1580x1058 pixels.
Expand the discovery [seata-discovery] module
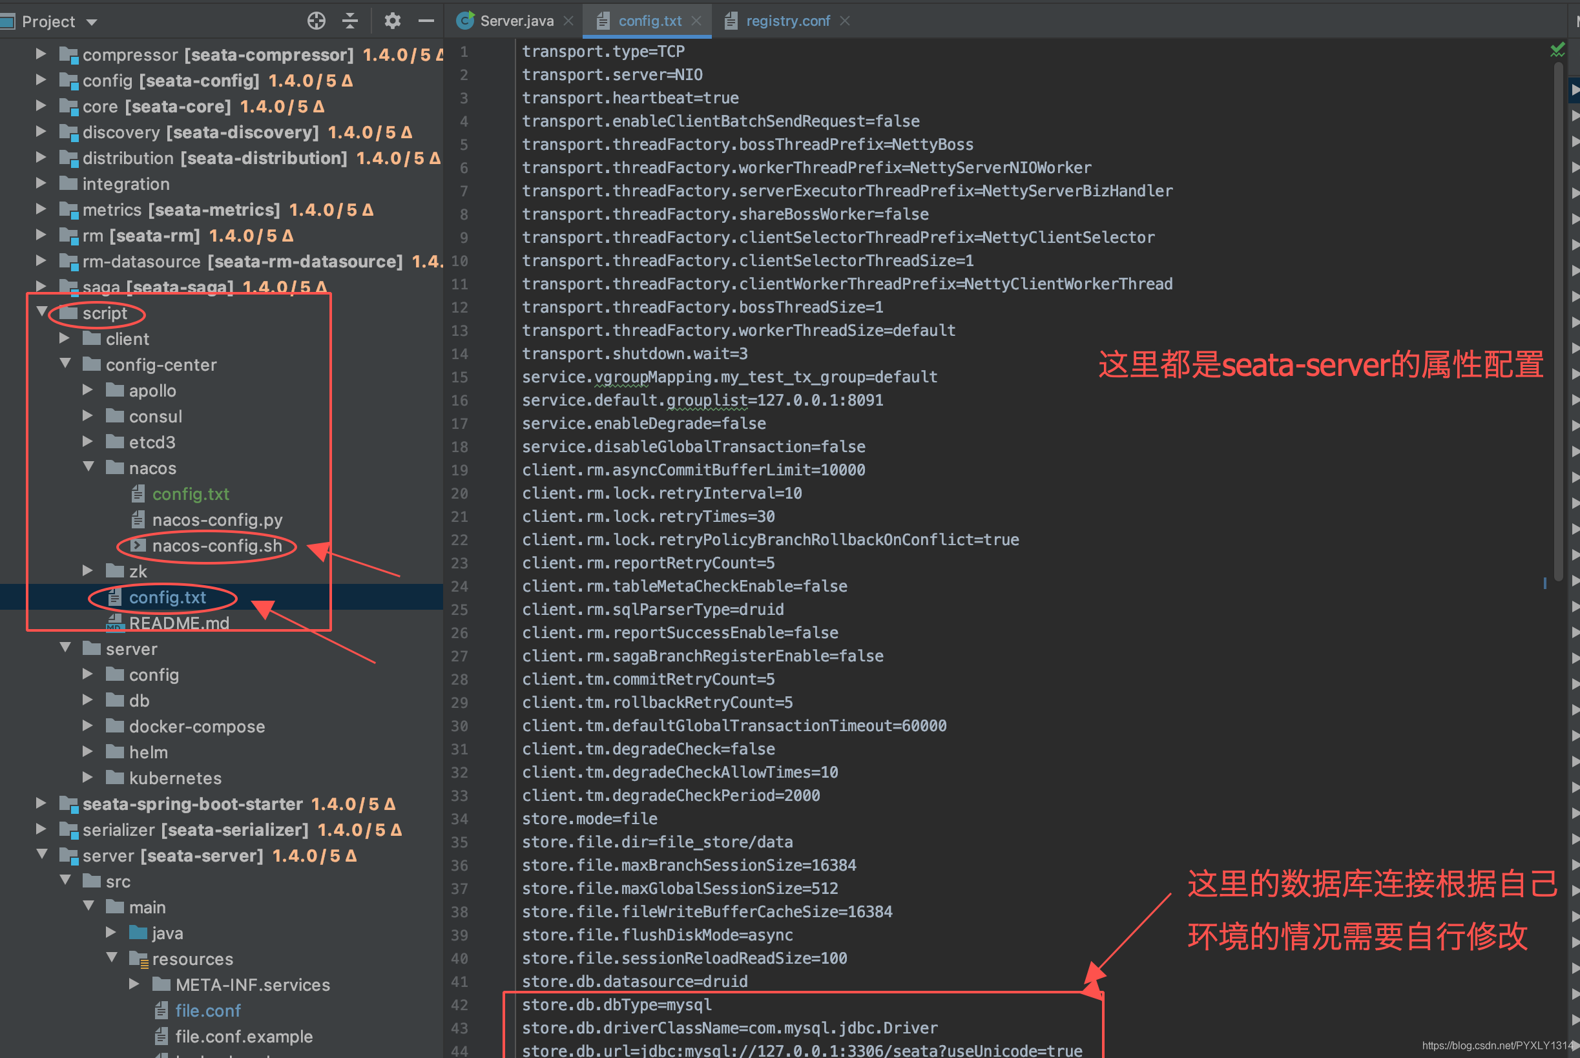[41, 132]
